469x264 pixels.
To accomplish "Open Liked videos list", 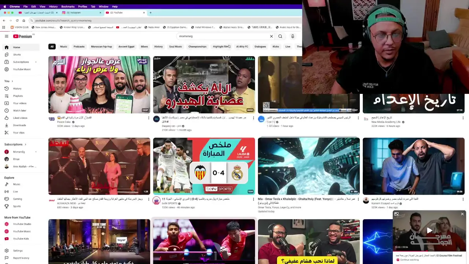I will (21, 118).
